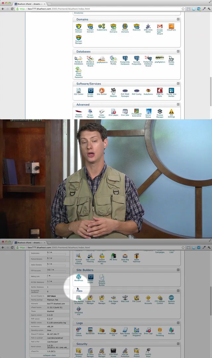Open the Image Manager in Advanced
Screen dimensions: 212x358
coord(90,113)
